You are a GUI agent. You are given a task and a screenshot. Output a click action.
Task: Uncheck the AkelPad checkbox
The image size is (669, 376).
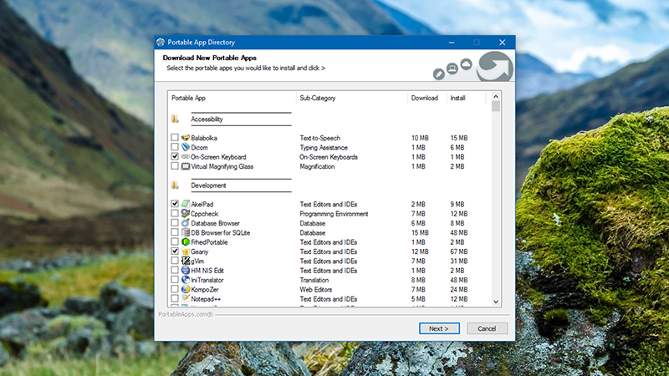point(175,204)
